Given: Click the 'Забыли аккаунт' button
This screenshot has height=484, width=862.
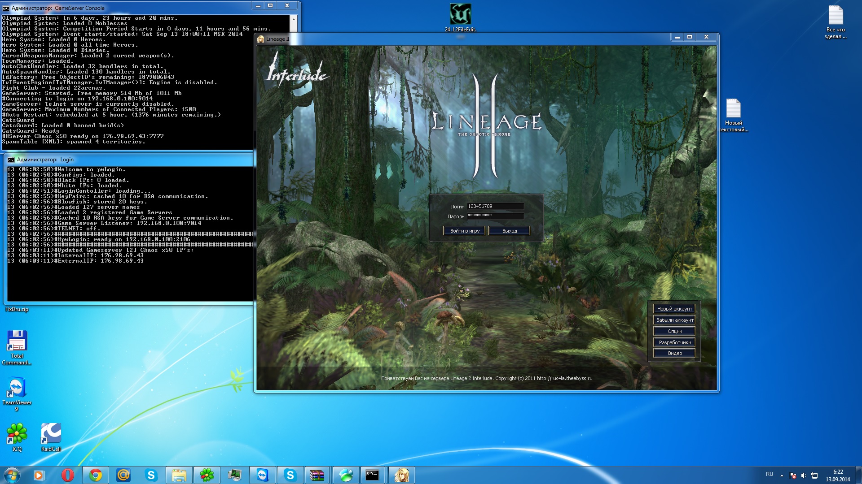Looking at the screenshot, I should point(674,320).
